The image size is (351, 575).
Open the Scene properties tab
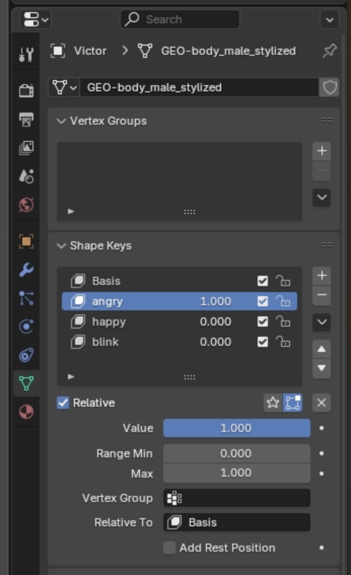click(x=26, y=176)
